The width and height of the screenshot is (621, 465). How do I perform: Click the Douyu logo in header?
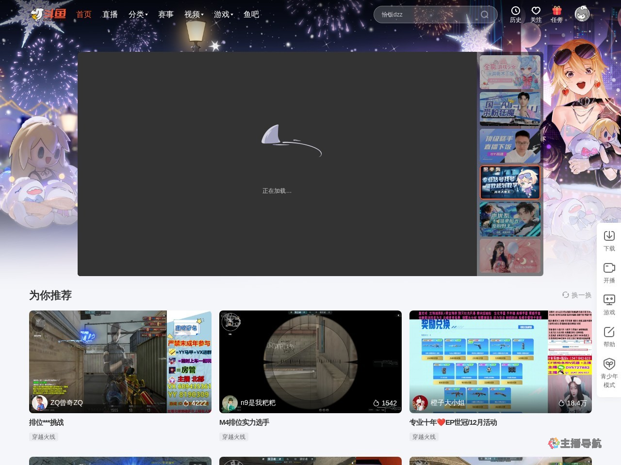click(x=48, y=14)
